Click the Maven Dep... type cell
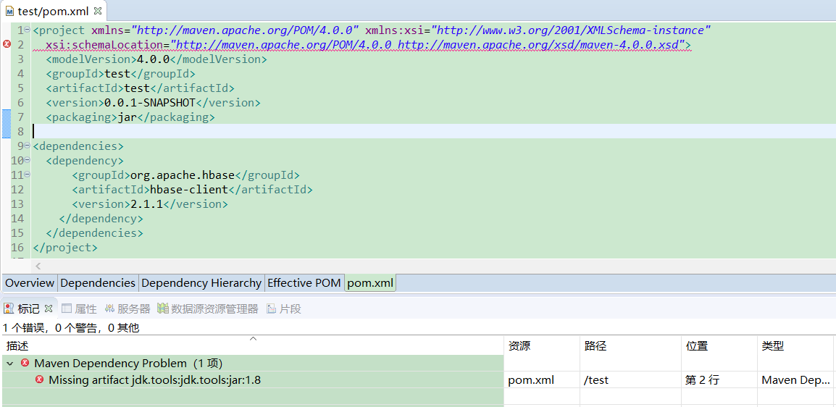836x407 pixels. [795, 379]
